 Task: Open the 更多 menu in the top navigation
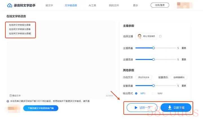pos(136,5)
